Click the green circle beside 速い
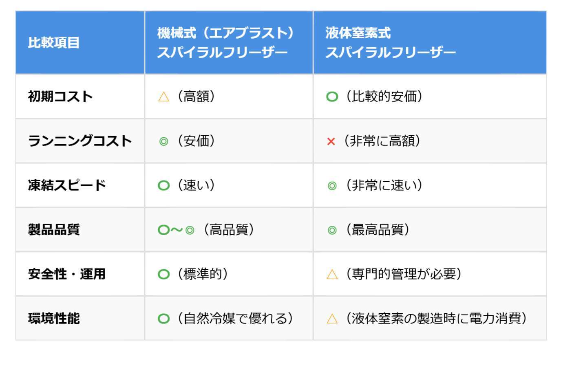 click(163, 186)
